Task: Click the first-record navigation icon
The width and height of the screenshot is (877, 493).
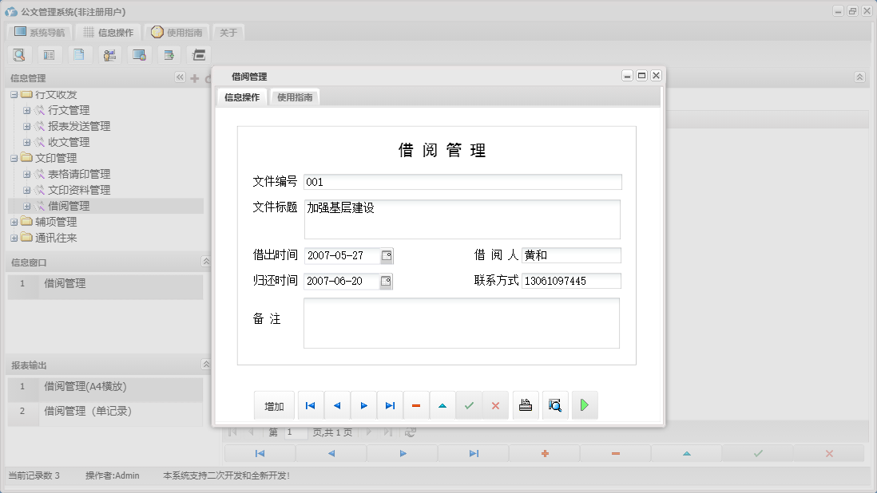Action: pyautogui.click(x=310, y=405)
